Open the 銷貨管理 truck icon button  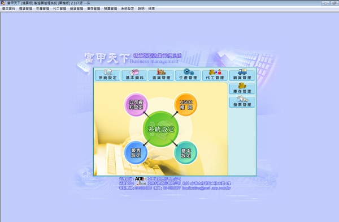pyautogui.click(x=242, y=75)
